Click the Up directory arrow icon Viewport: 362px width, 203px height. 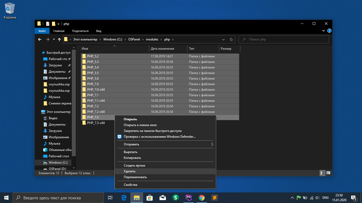[59, 39]
